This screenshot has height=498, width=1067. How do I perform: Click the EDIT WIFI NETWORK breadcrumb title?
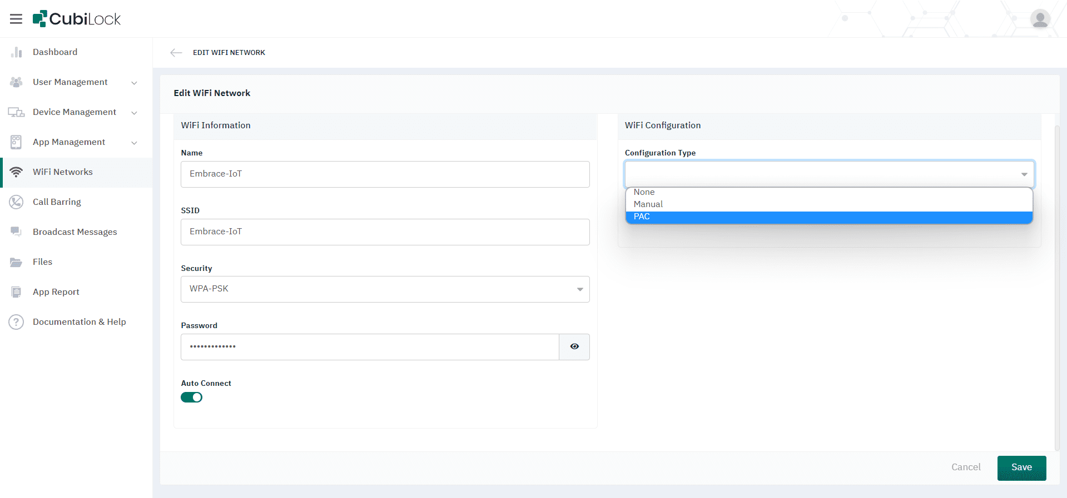[229, 53]
